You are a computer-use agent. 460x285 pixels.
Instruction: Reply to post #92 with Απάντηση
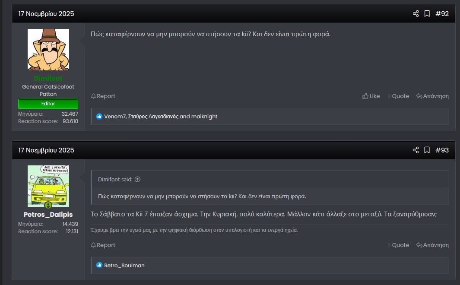pos(432,96)
